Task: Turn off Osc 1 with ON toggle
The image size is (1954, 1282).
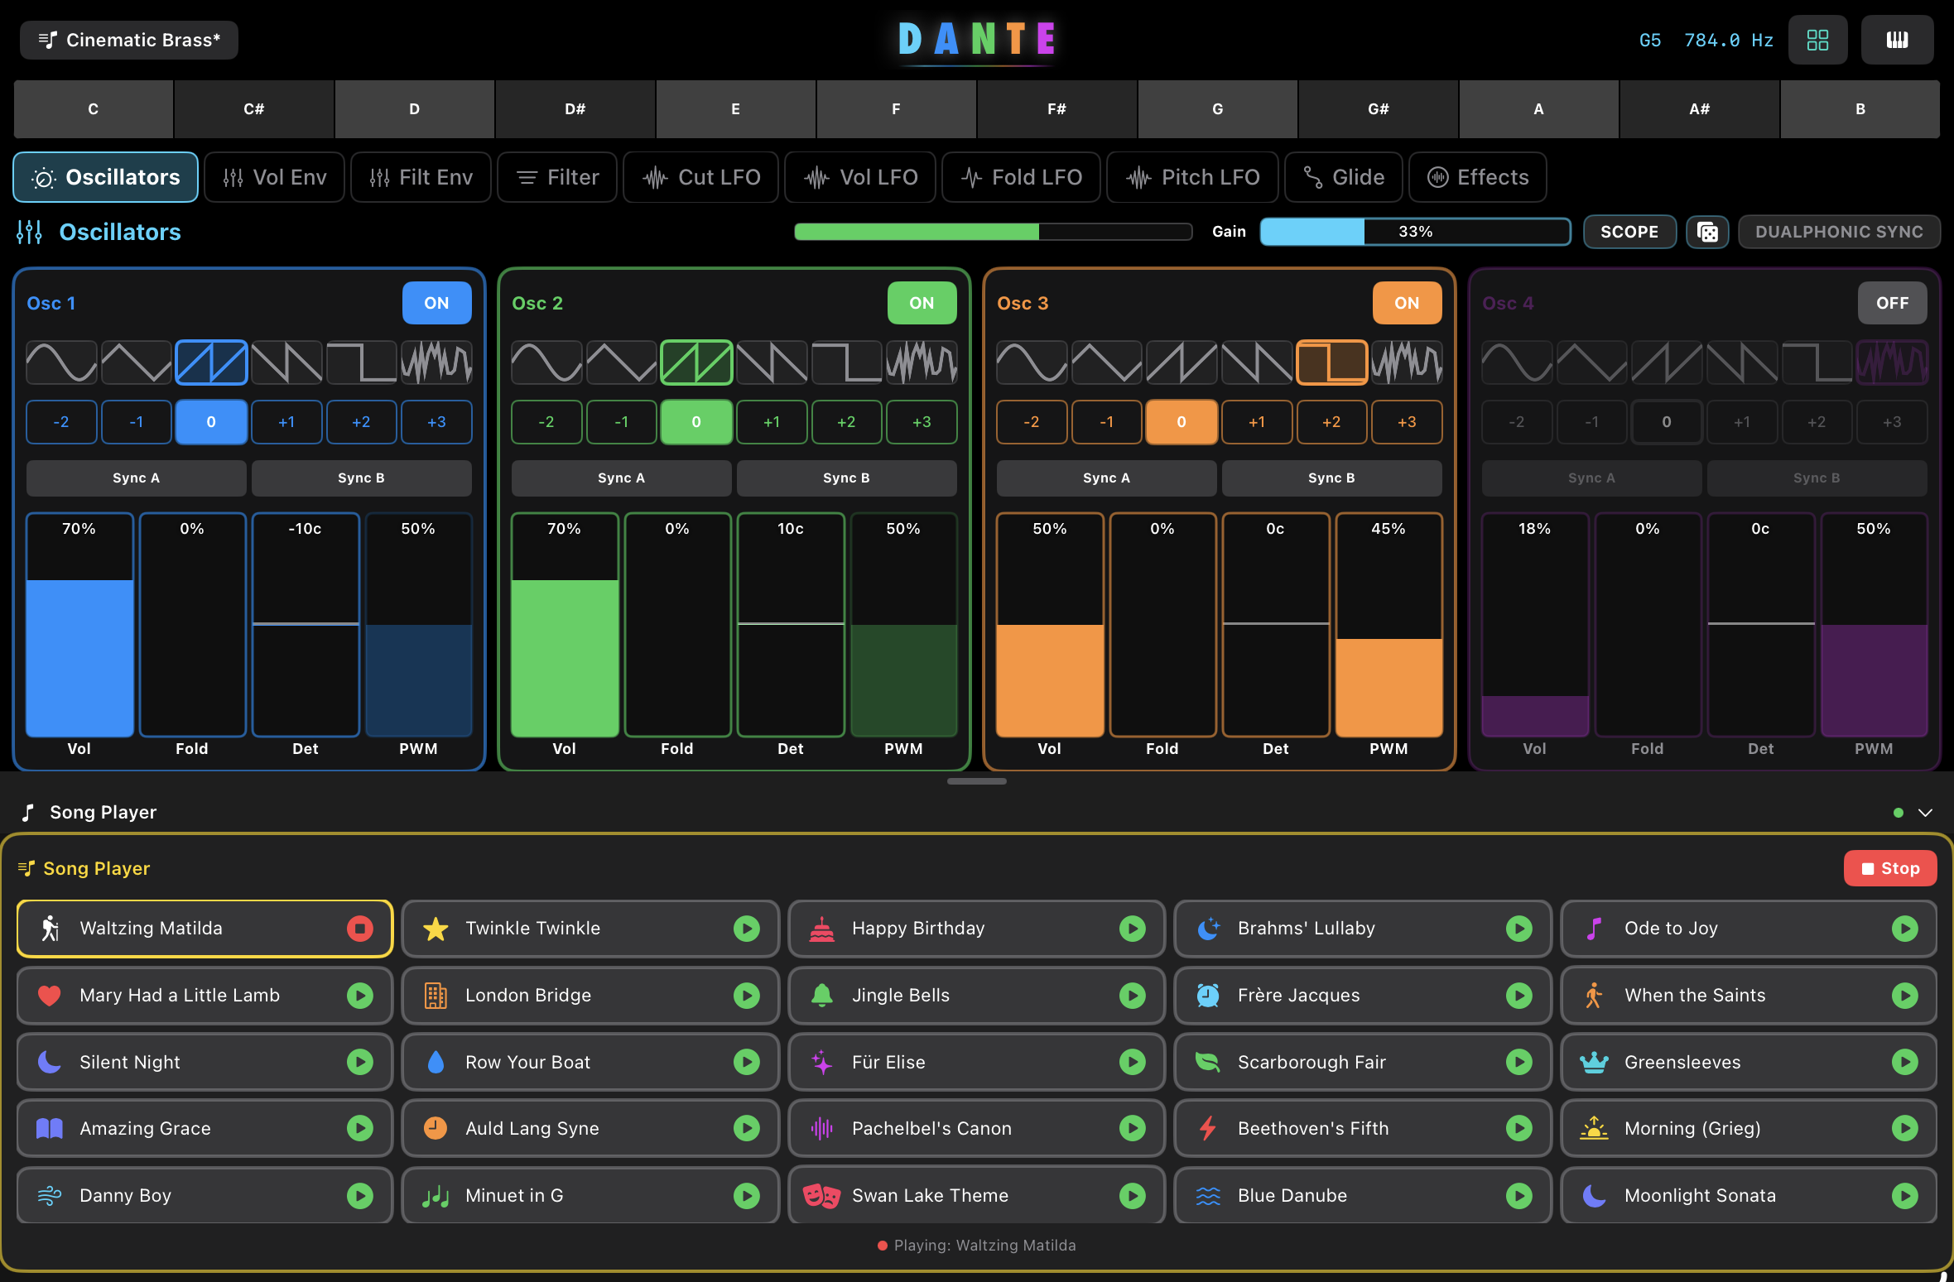Action: pos(436,303)
